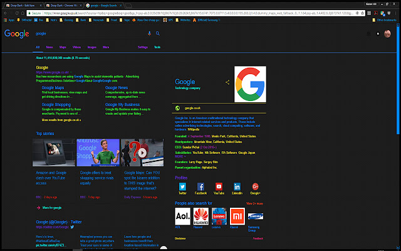Open the Twitter profile icon
The image size is (401, 251).
[183, 186]
